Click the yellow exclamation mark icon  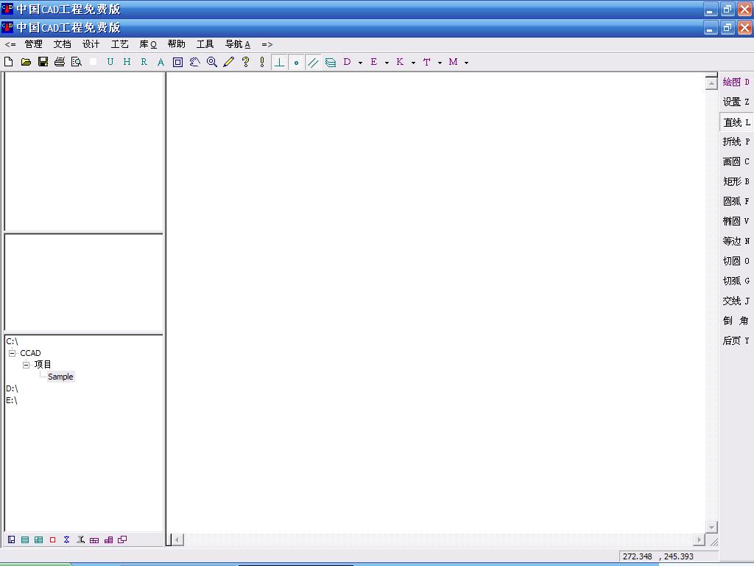coord(262,62)
